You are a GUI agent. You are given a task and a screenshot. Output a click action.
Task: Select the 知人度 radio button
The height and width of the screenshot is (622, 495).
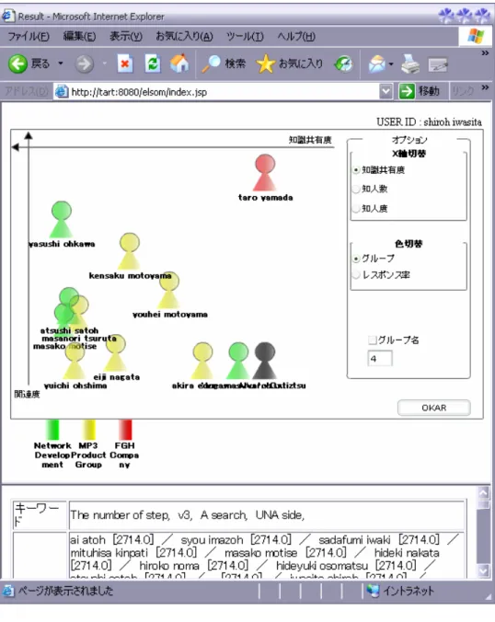click(x=356, y=208)
